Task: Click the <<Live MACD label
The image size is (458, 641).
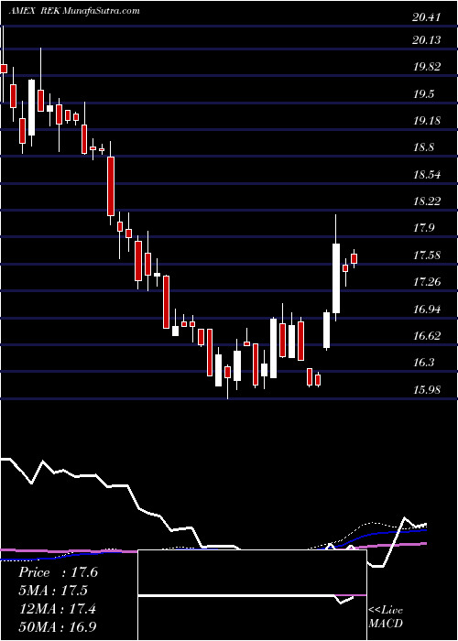Action: 386,617
